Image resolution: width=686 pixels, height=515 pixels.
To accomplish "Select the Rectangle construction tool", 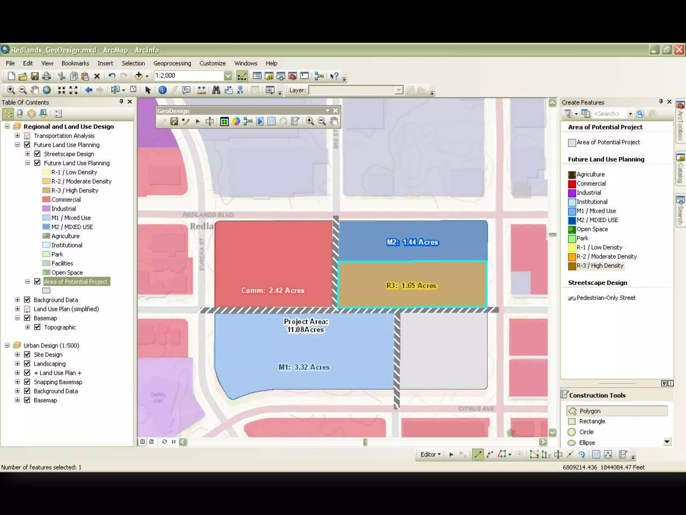I will pyautogui.click(x=592, y=421).
